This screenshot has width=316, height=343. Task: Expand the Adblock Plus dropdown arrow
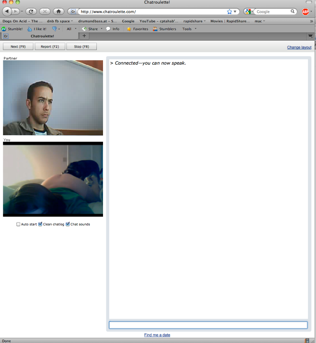click(x=311, y=12)
